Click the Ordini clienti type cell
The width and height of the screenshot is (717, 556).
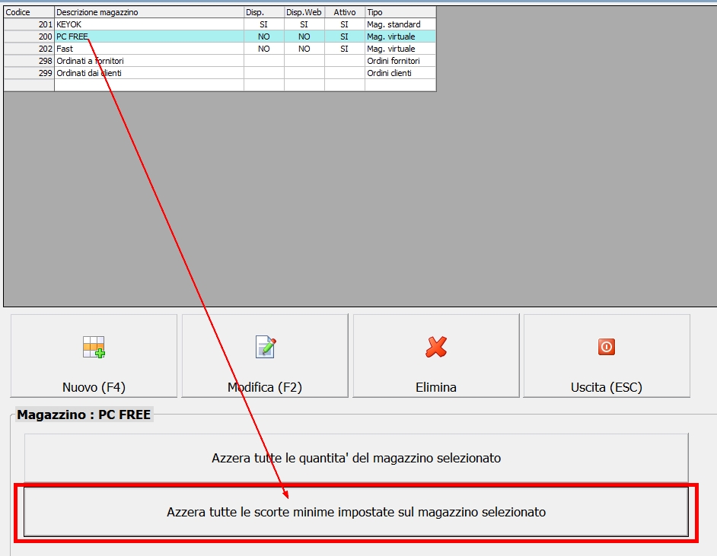click(x=400, y=73)
